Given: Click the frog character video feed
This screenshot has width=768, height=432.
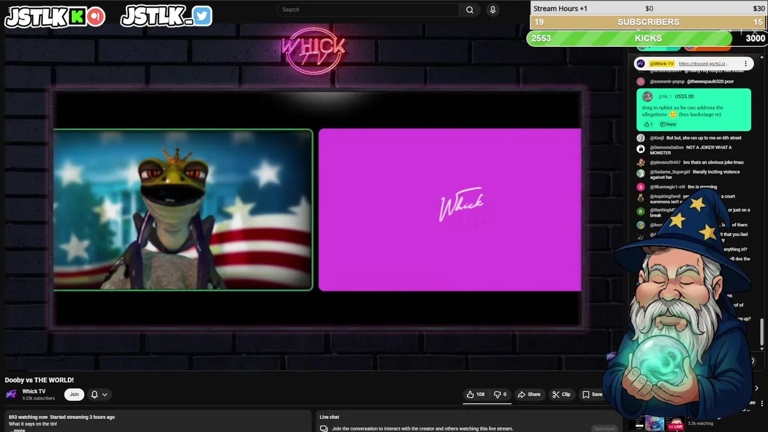Looking at the screenshot, I should pos(183,210).
